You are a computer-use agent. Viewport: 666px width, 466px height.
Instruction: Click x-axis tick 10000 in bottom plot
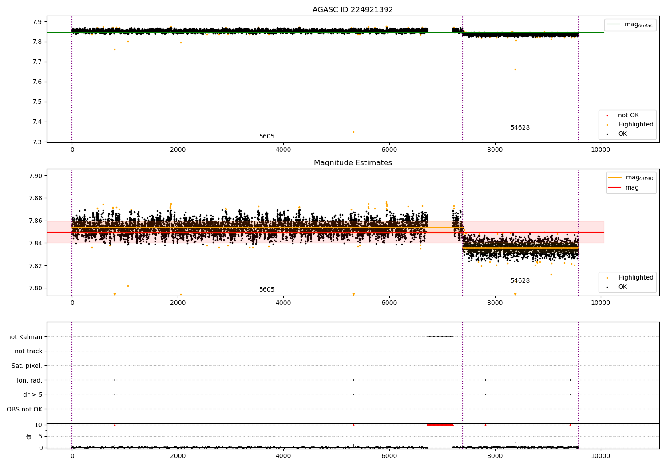pyautogui.click(x=600, y=456)
